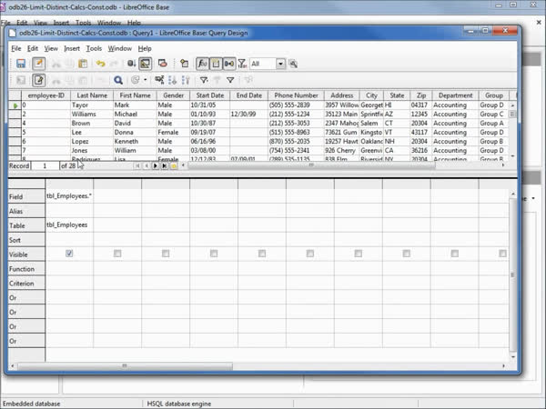Check Visible box in fourth design column
This screenshot has height=409, width=546.
(x=214, y=254)
